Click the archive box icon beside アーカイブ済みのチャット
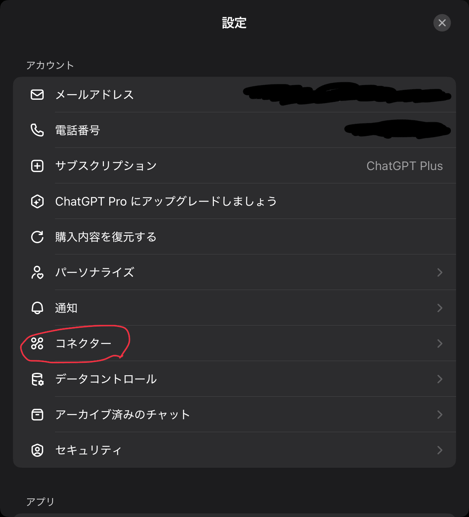Screen dimensions: 469x517 click(x=37, y=414)
